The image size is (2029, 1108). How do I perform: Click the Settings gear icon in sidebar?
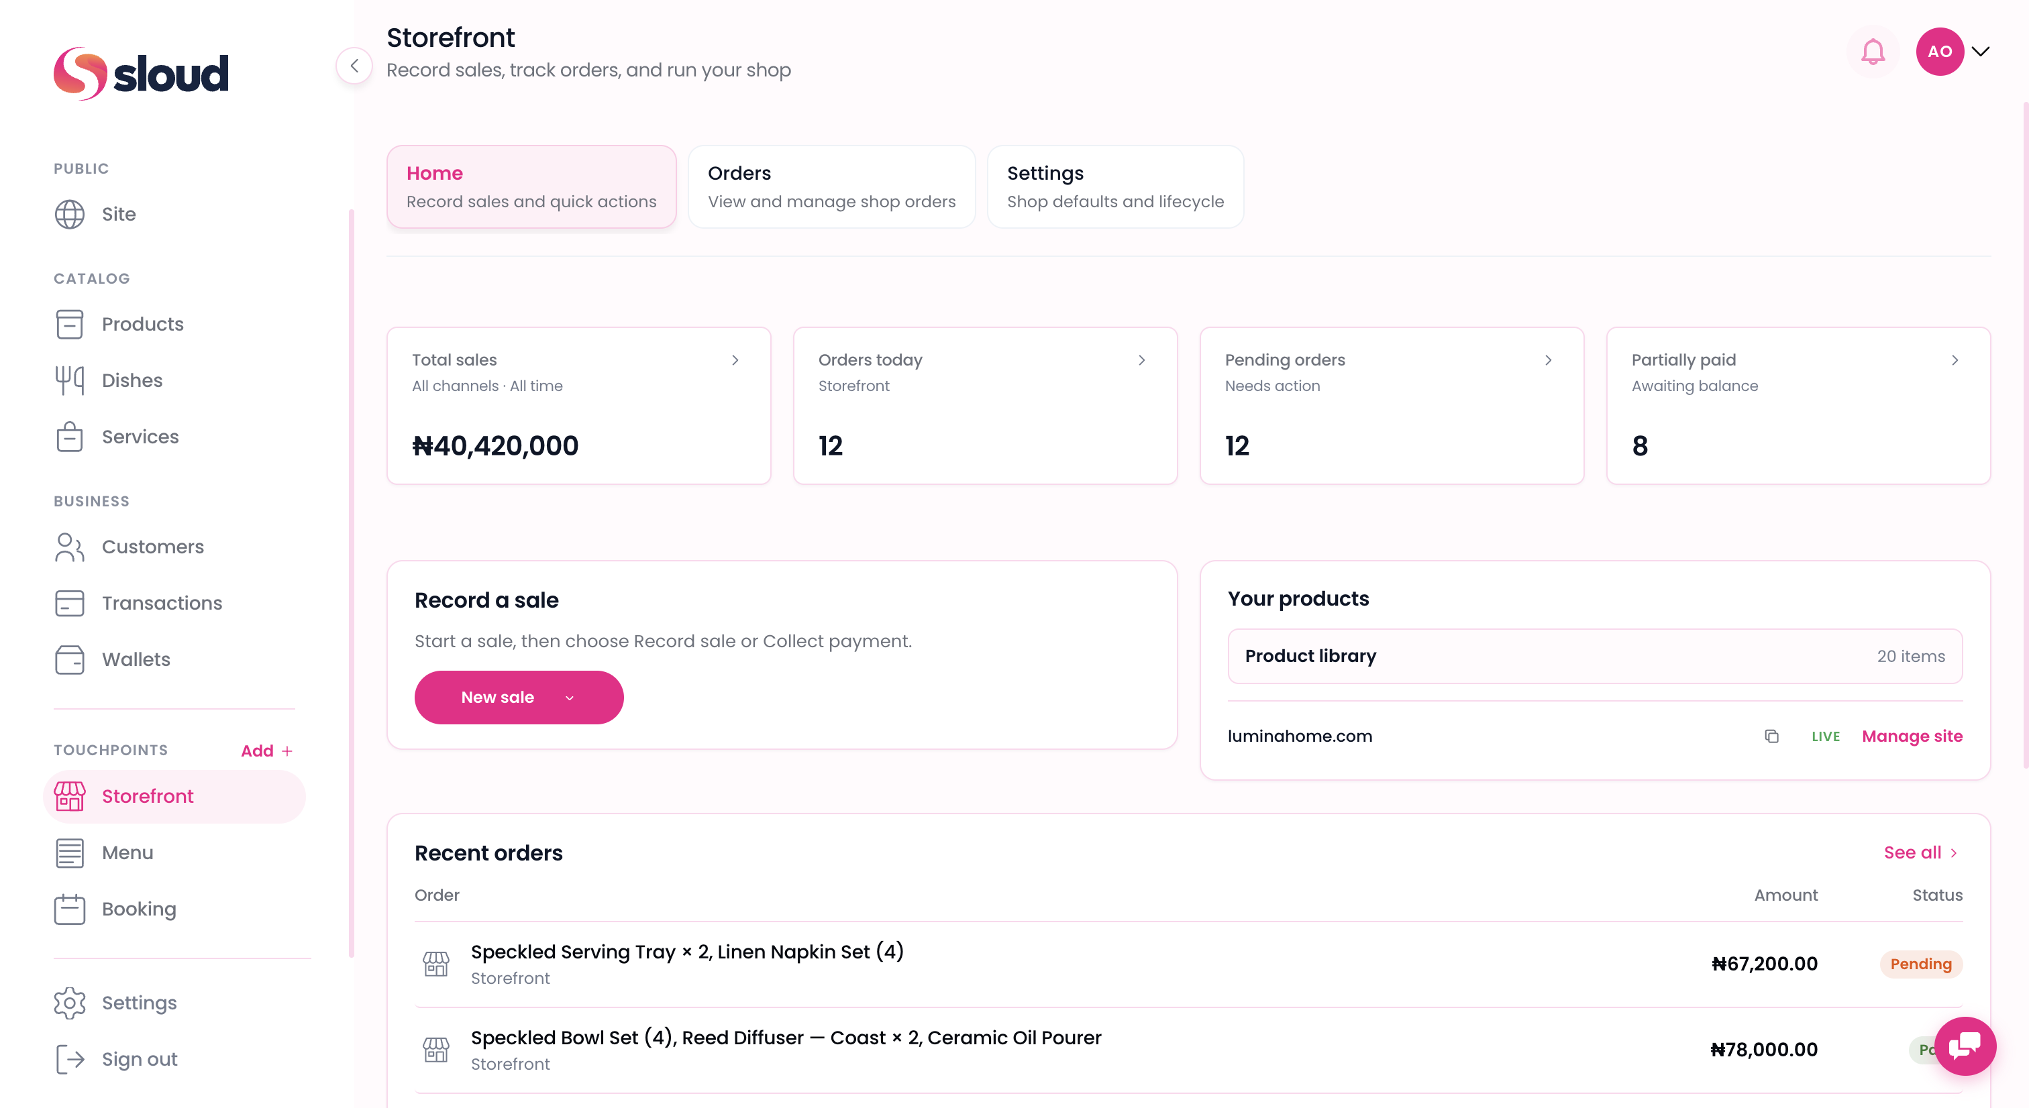(69, 1003)
